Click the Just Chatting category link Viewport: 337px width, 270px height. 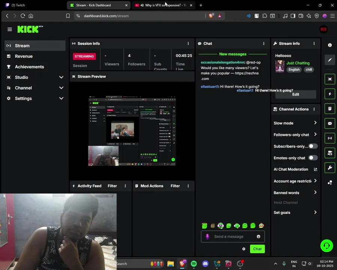[x=298, y=63]
